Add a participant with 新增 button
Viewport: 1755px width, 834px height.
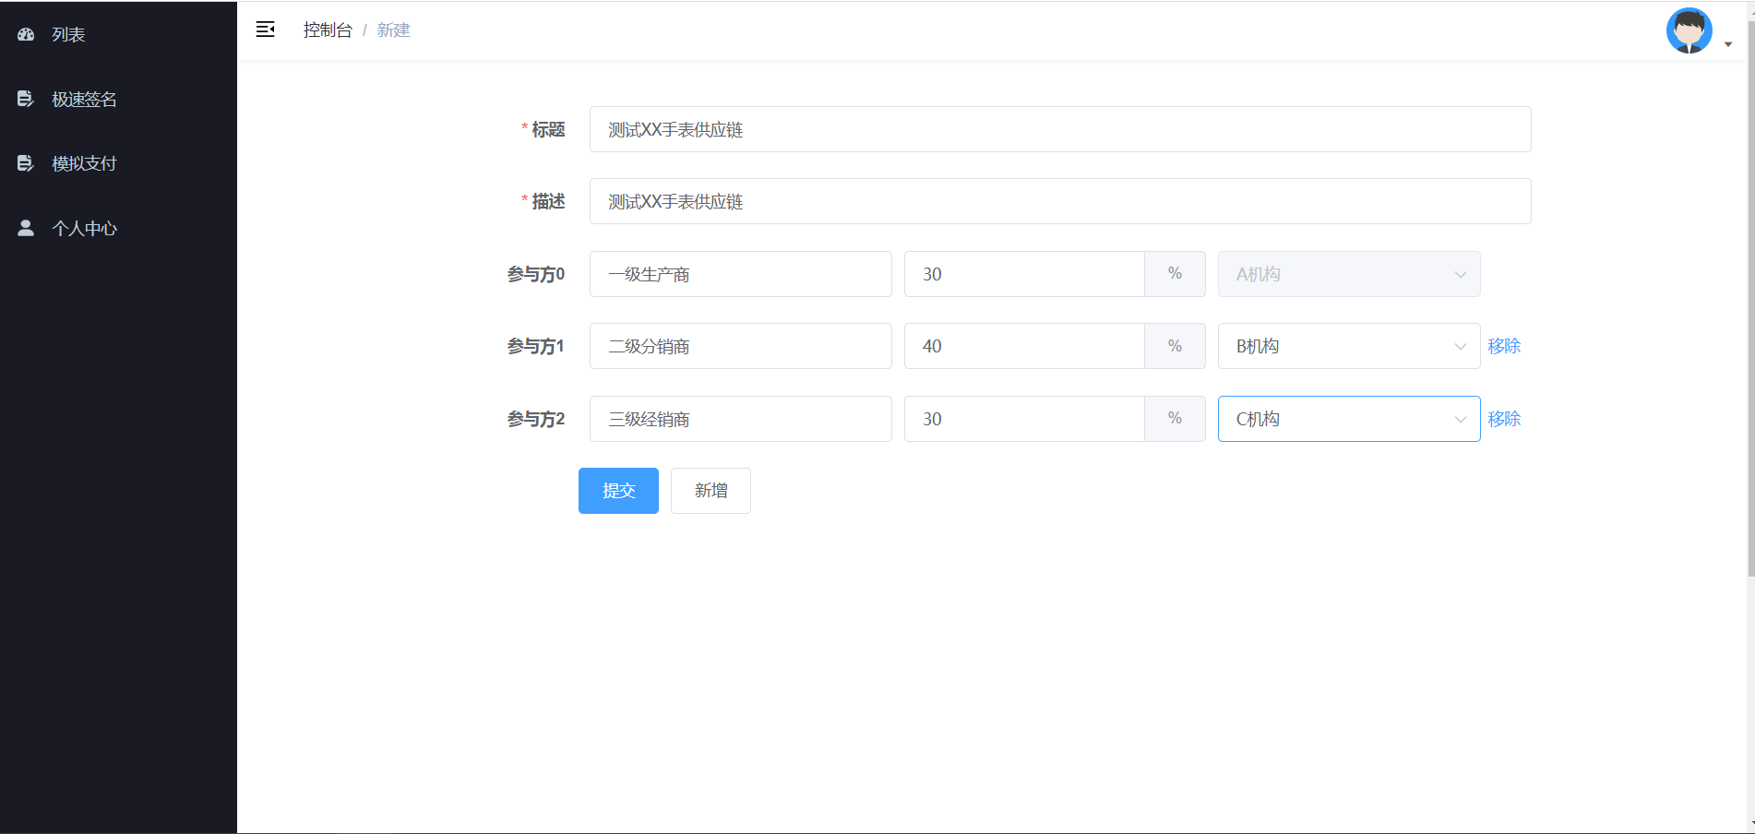710,491
